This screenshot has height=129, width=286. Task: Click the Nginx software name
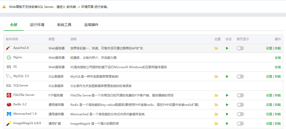point(18,57)
